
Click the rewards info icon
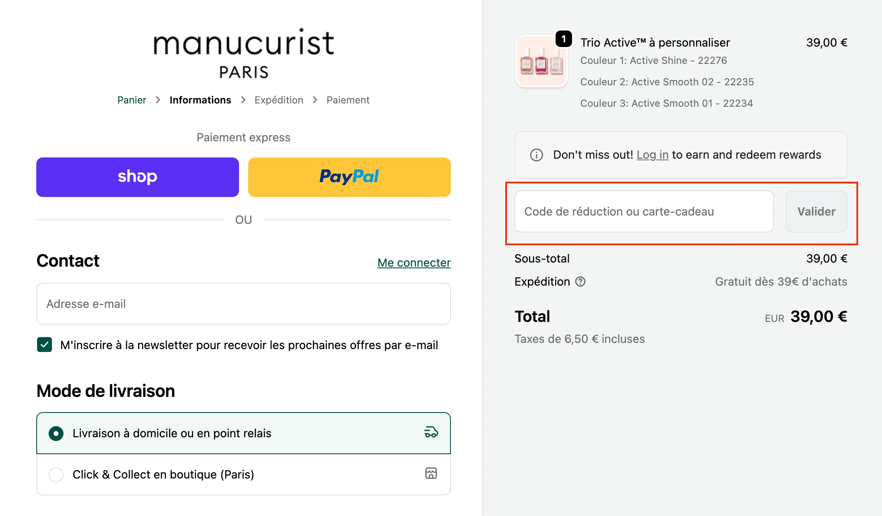[536, 155]
